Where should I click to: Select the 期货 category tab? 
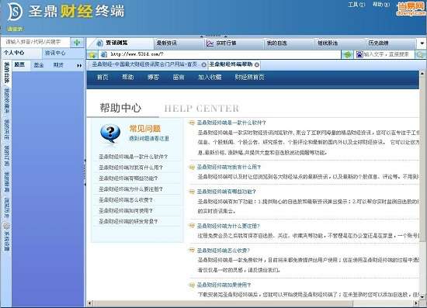(58, 65)
